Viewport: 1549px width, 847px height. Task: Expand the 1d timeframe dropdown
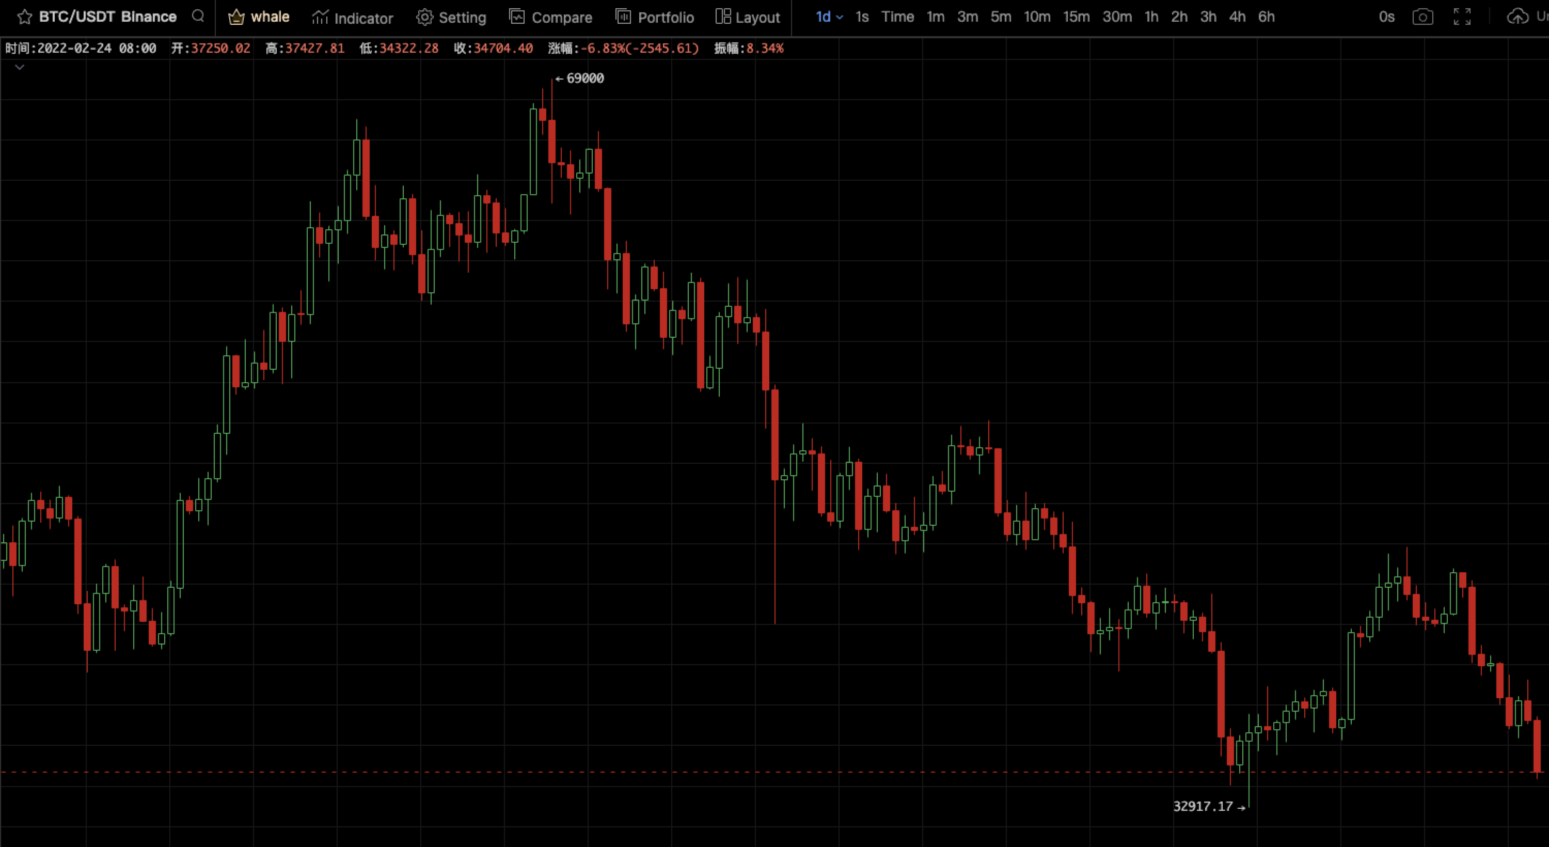(x=829, y=17)
